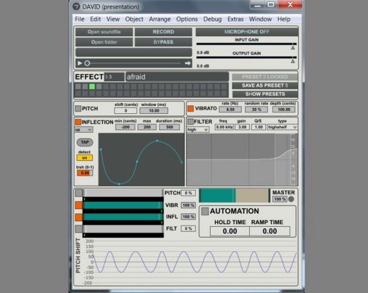Disable the orange INFLECTION toggle
368x293 pixels.
coord(78,122)
